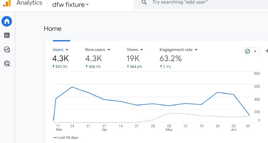Click the 02 Jun axis label

coord(234,128)
